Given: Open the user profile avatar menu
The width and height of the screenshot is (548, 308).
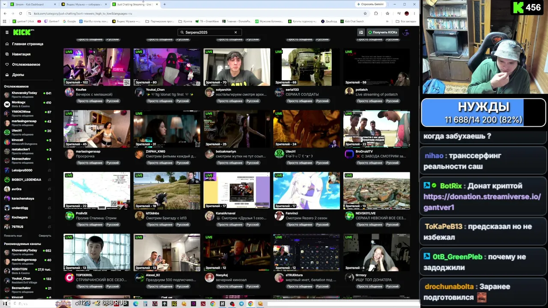Looking at the screenshot, I should click(406, 32).
